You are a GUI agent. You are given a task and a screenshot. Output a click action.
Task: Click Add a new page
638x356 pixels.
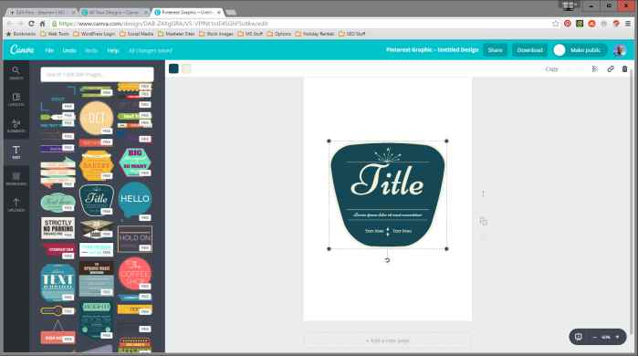(387, 340)
